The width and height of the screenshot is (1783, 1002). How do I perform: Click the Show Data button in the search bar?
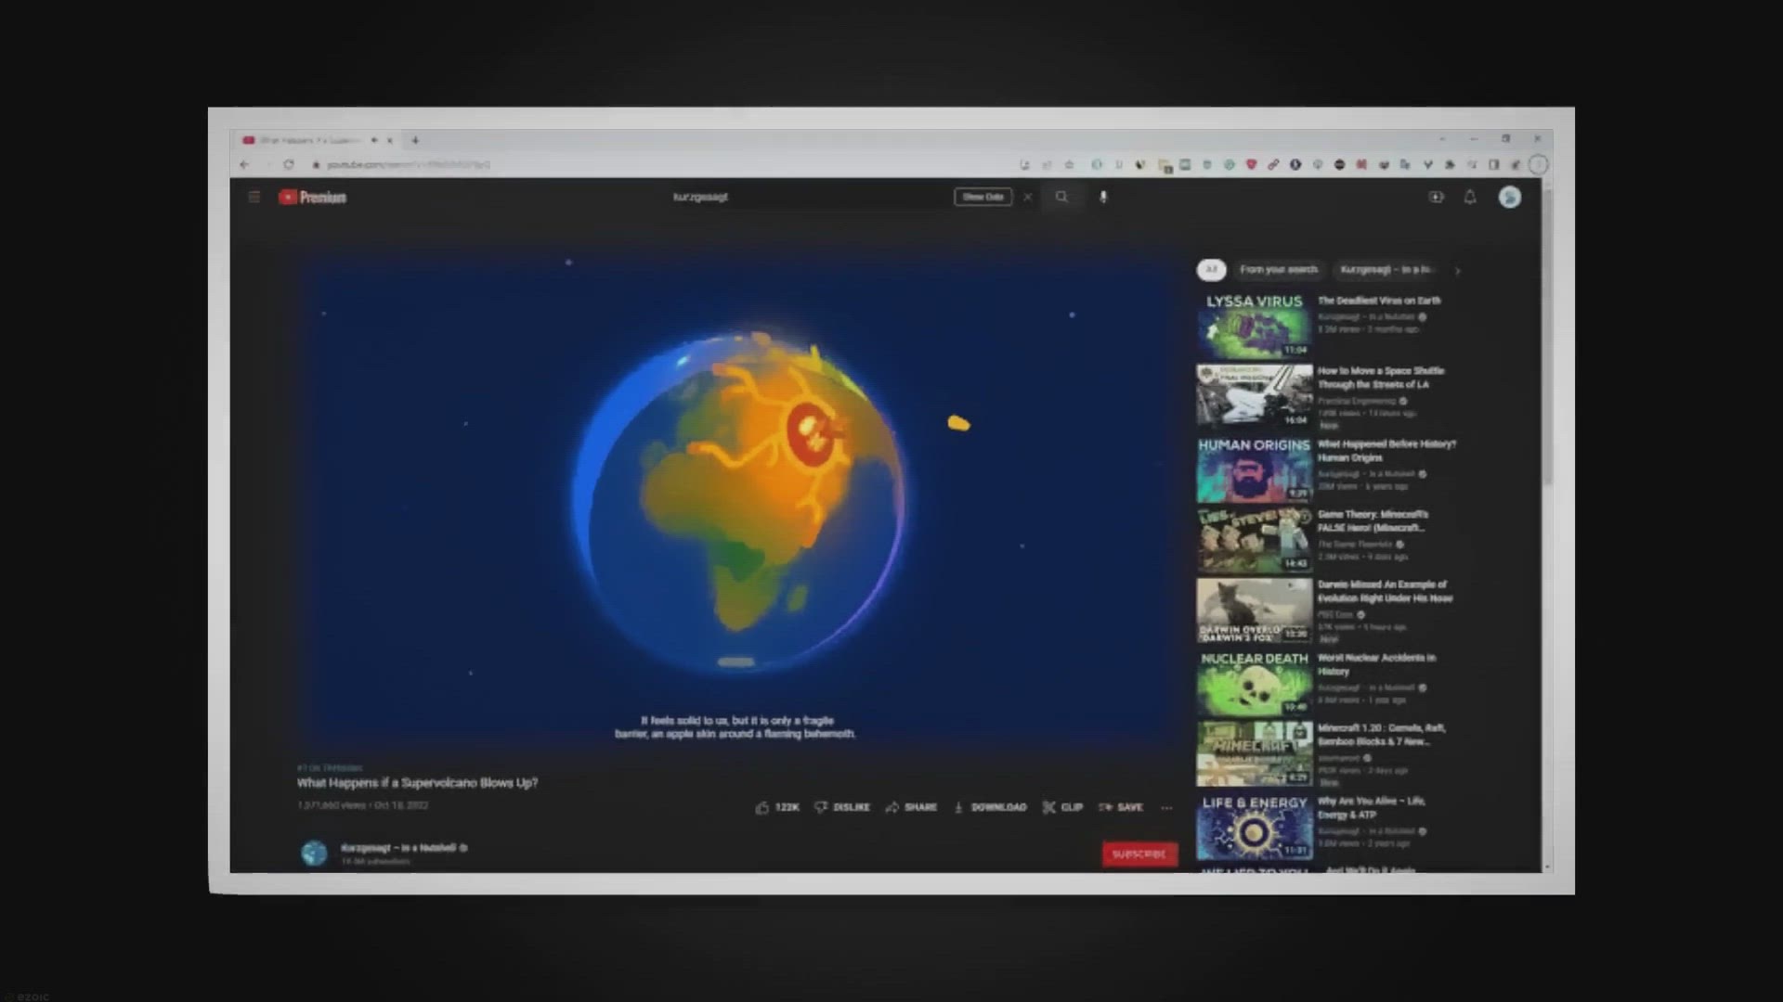[983, 197]
